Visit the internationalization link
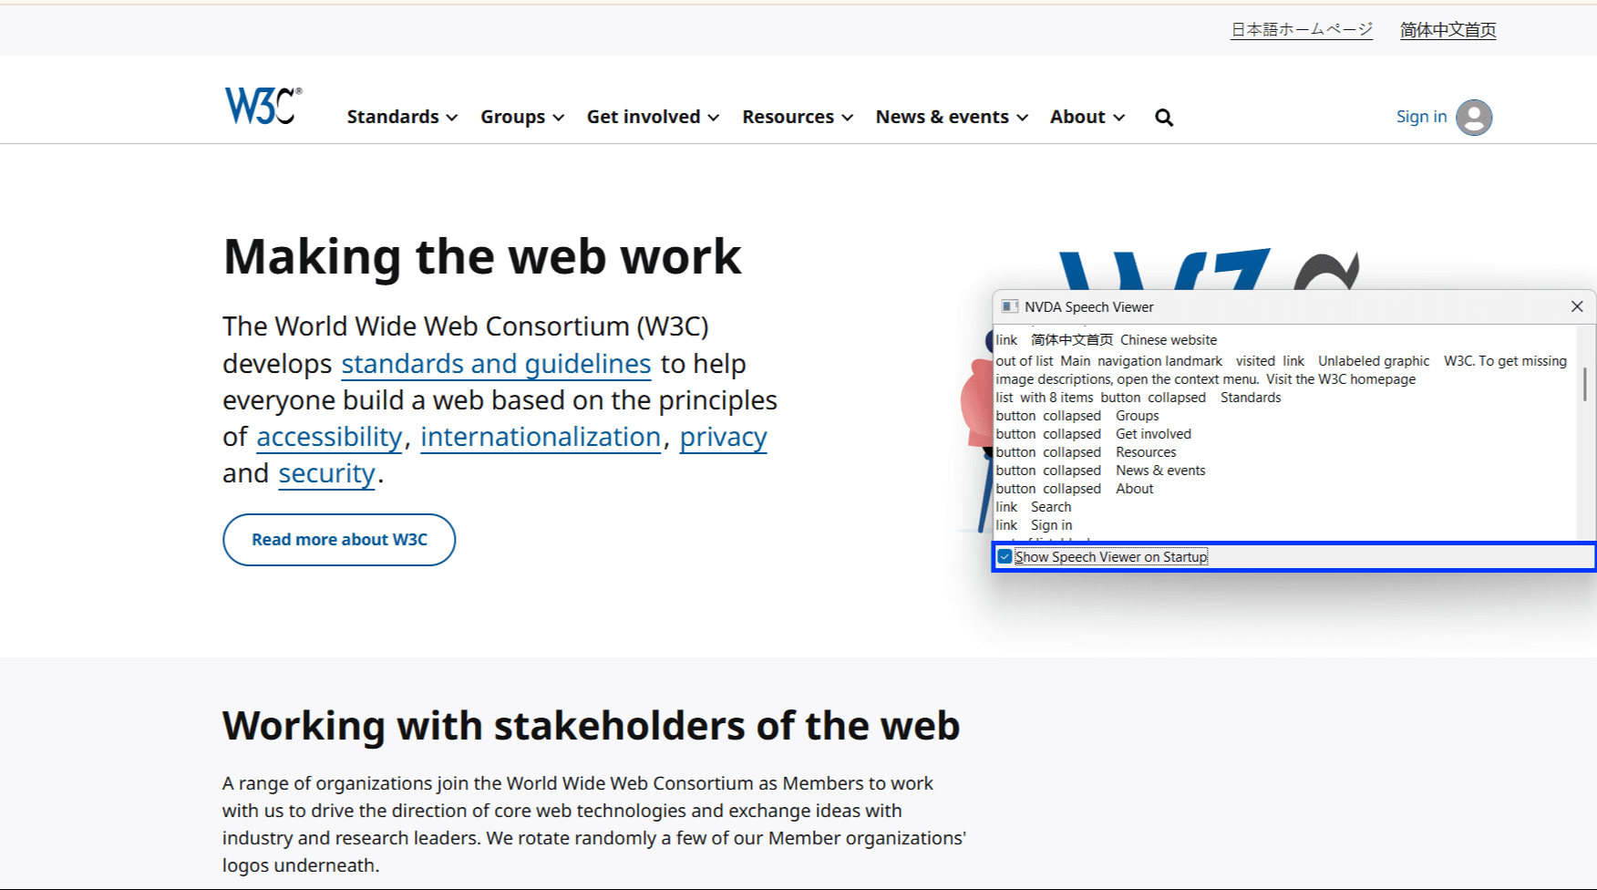The width and height of the screenshot is (1597, 890). [541, 437]
